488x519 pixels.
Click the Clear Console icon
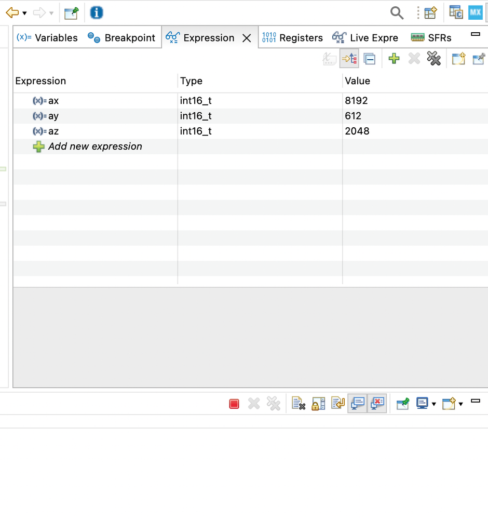(x=298, y=404)
